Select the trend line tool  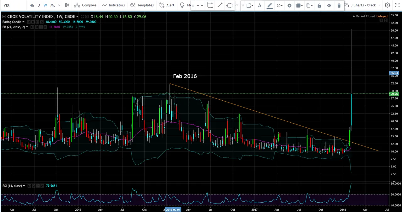(x=220, y=5)
